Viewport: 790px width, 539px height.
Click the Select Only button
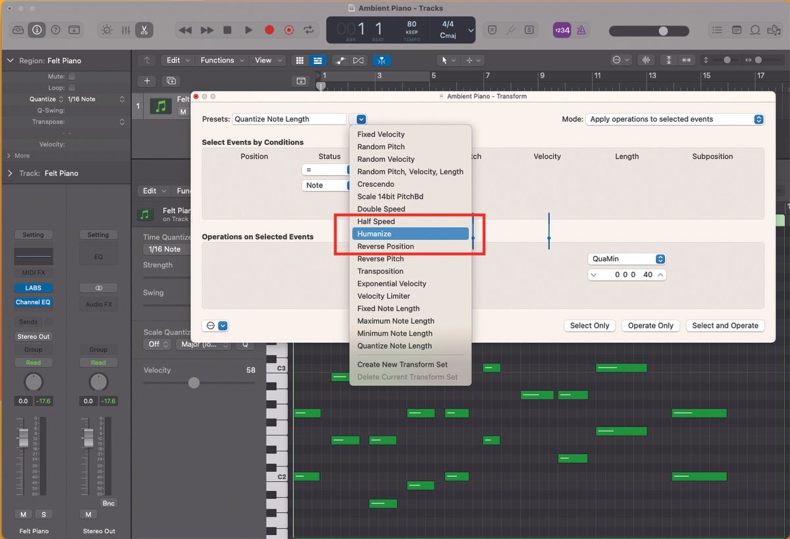(x=590, y=326)
